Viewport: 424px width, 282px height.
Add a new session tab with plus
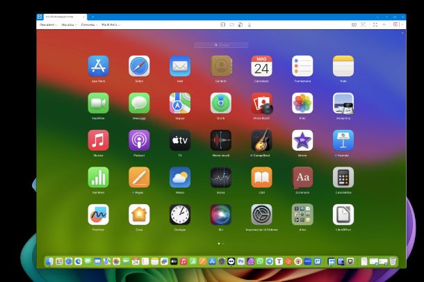pos(92,17)
